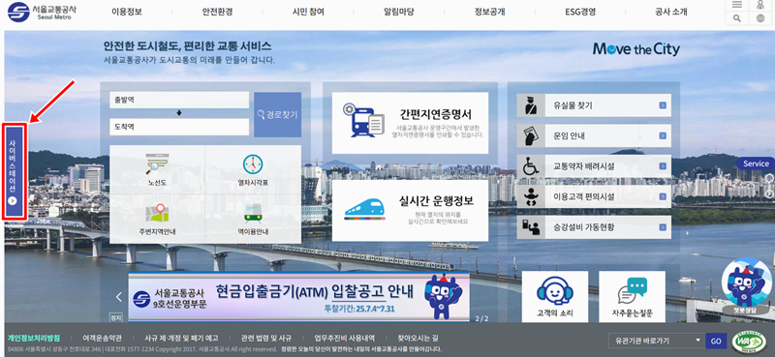Click arrow beside 이용고객 편의시설
This screenshot has width=775, height=357.
663,196
